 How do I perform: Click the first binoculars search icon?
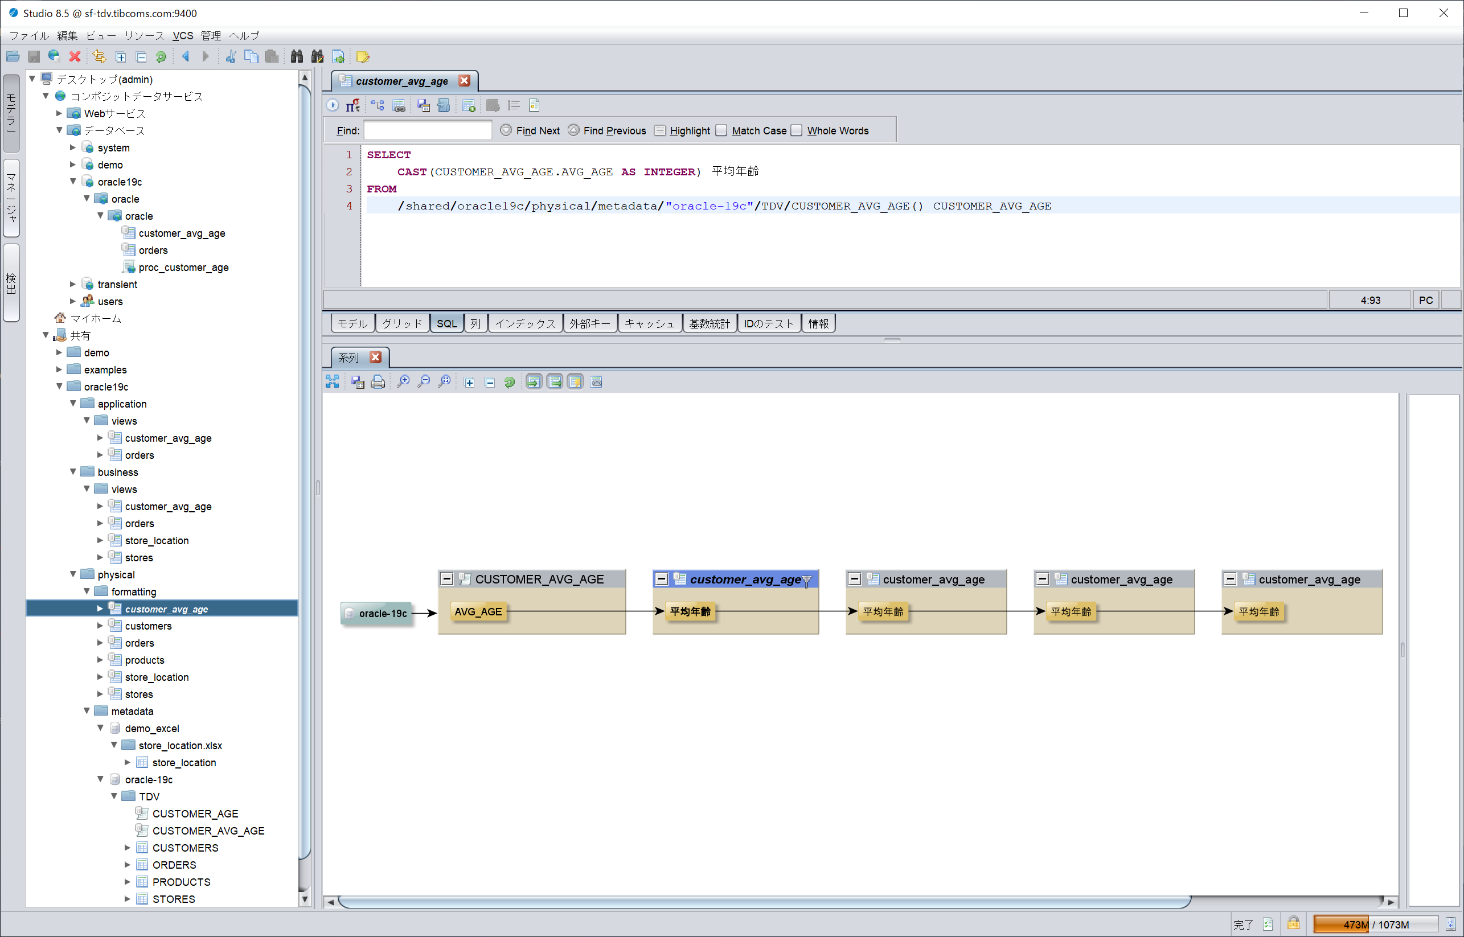[296, 56]
